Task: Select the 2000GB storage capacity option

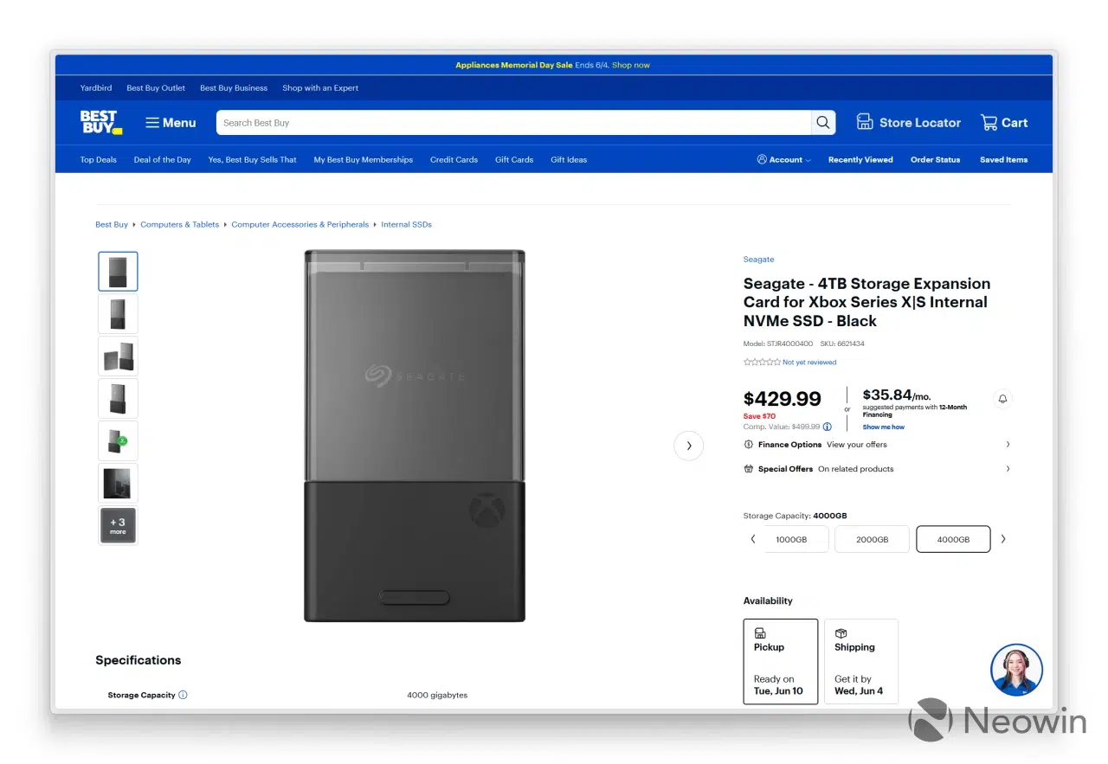Action: [x=872, y=539]
